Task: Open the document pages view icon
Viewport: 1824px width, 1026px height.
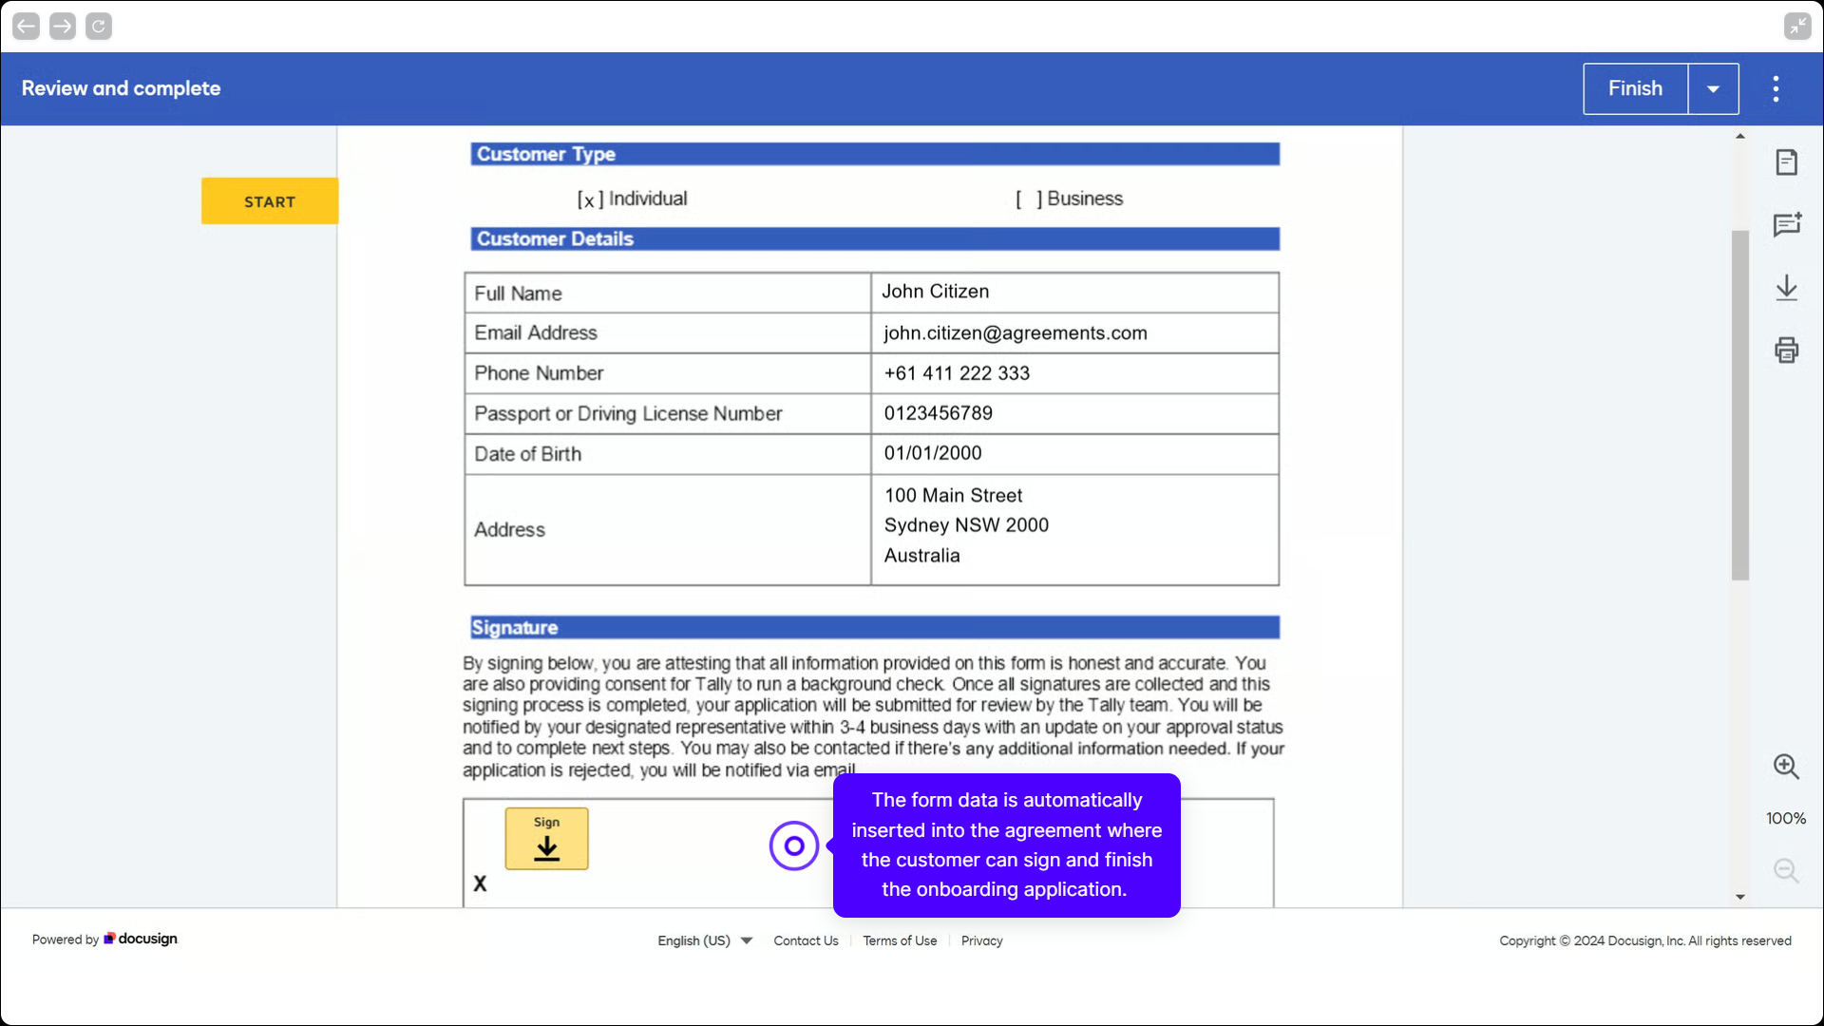Action: 1786,162
